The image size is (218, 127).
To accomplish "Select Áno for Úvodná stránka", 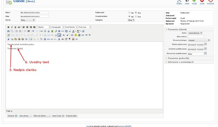I will [136, 17].
